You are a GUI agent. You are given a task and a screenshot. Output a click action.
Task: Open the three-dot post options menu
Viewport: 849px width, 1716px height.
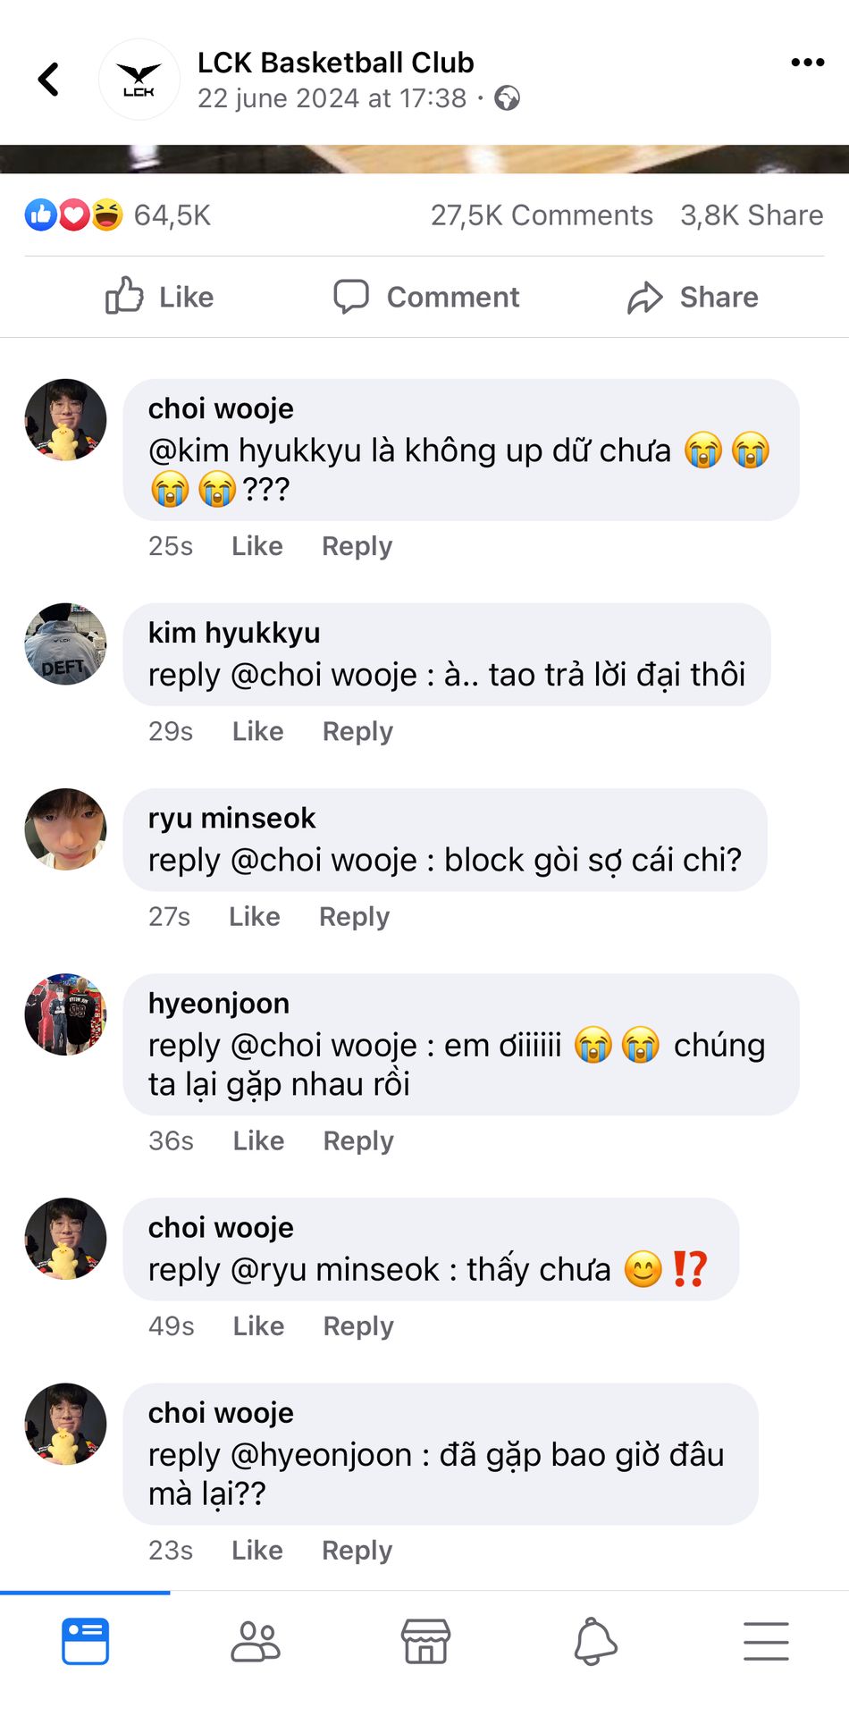(807, 63)
